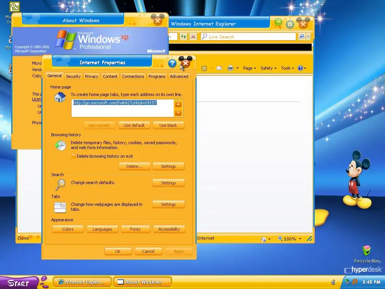Click the Tabs section window icon

[60, 207]
